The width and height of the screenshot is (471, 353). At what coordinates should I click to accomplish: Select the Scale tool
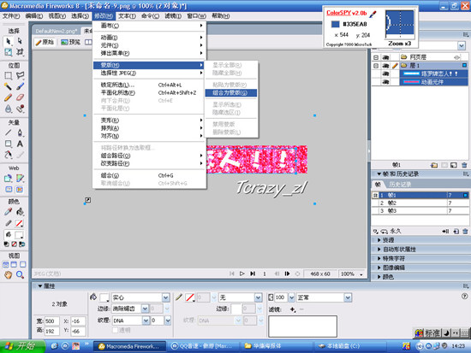point(8,52)
